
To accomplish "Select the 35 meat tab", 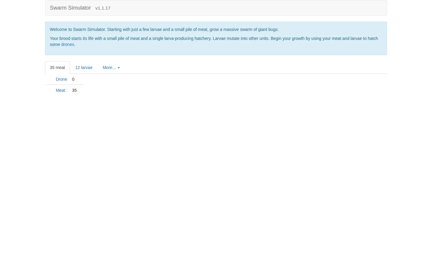I will pyautogui.click(x=57, y=67).
